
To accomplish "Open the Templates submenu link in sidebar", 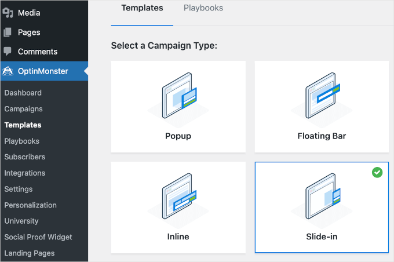I will (x=23, y=125).
